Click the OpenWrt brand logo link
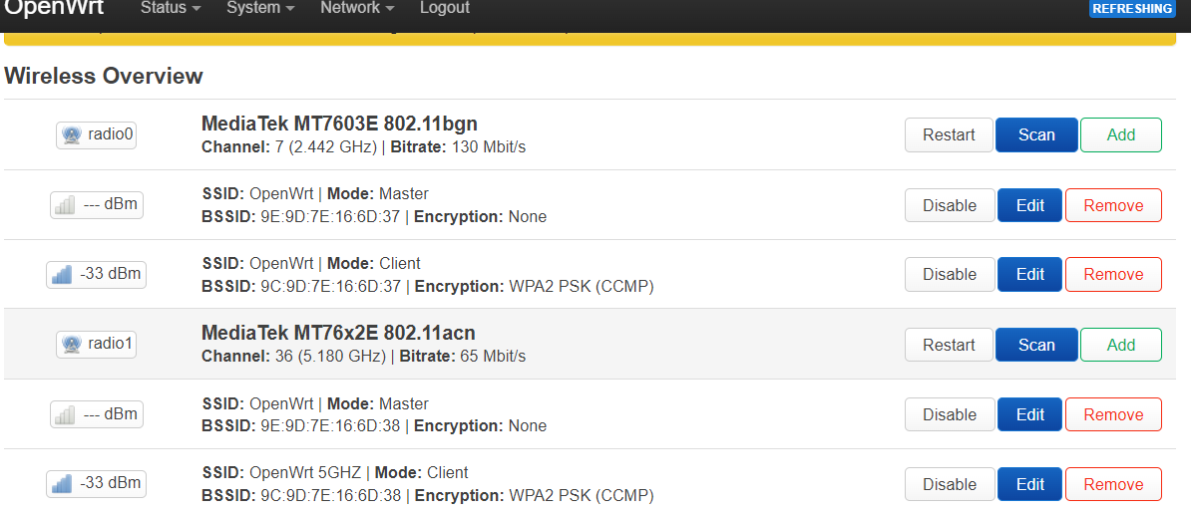 tap(54, 8)
